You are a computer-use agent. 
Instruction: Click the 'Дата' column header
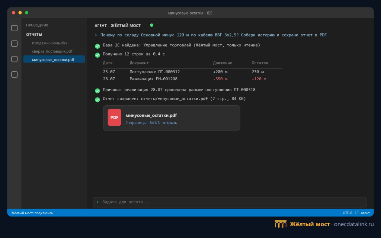(108, 63)
